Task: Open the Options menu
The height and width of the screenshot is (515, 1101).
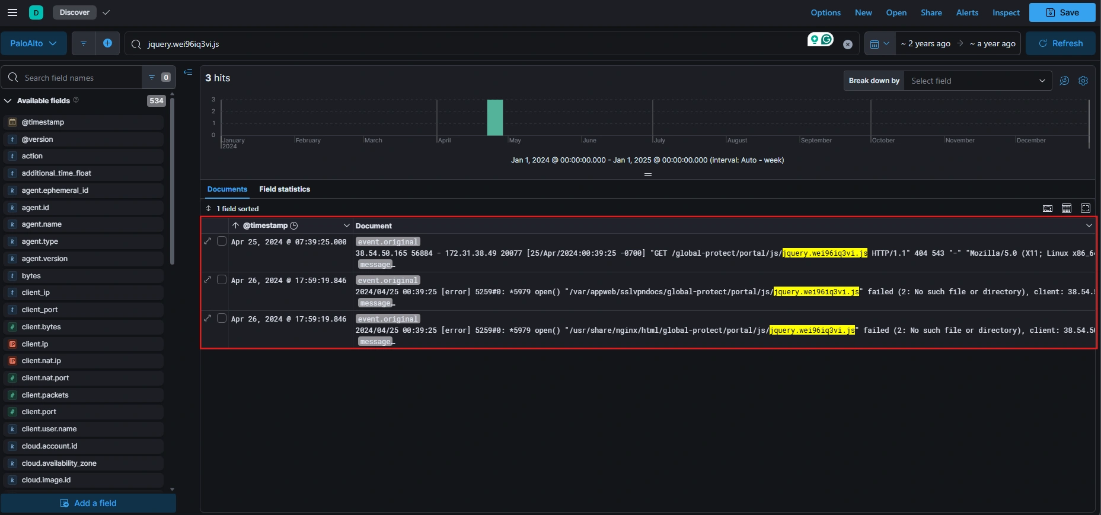Action: tap(825, 12)
